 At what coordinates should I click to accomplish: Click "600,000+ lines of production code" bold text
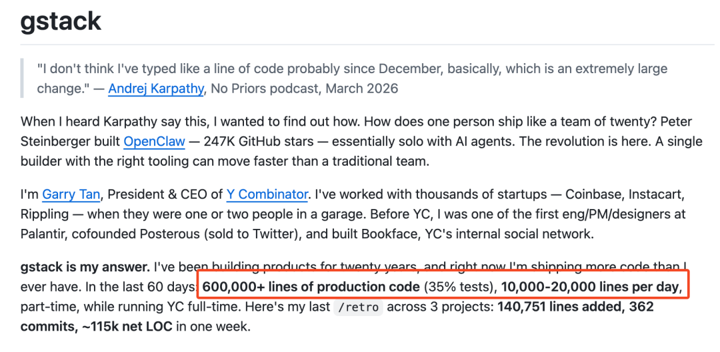311,287
